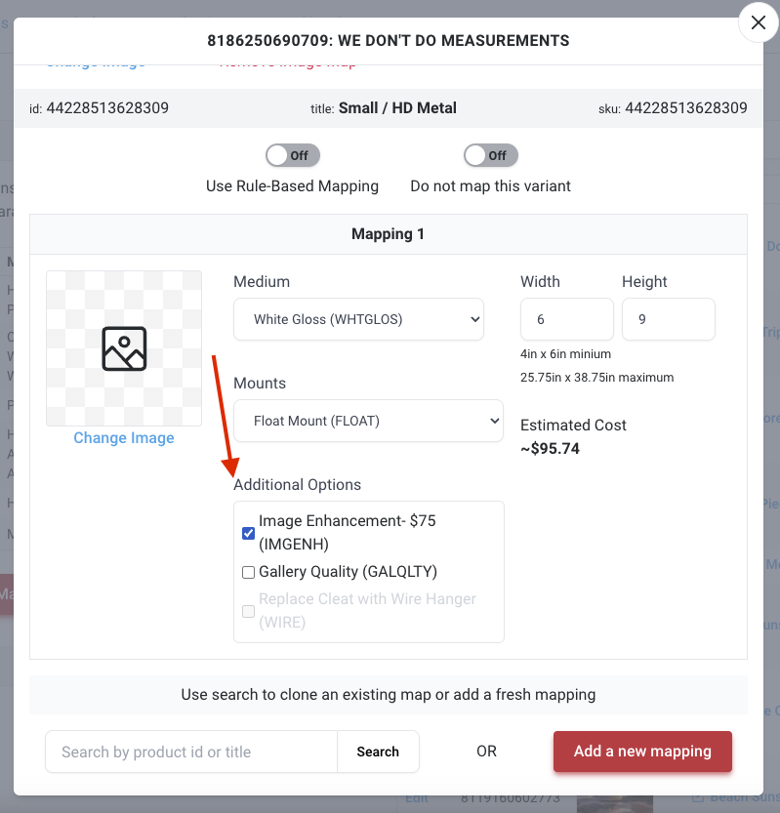Click the Width input field

(567, 319)
